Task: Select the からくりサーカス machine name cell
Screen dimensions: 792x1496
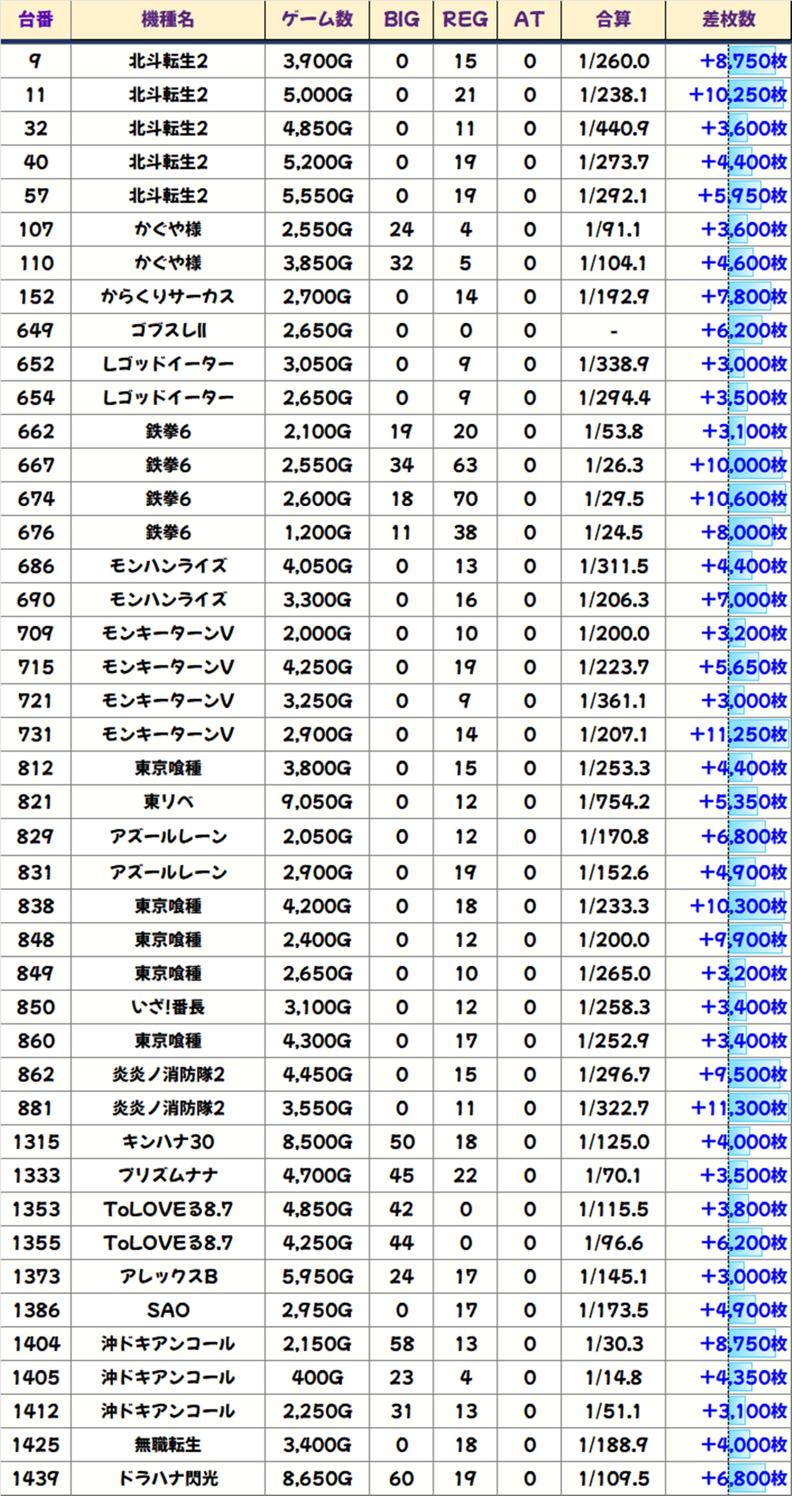Action: pyautogui.click(x=168, y=297)
